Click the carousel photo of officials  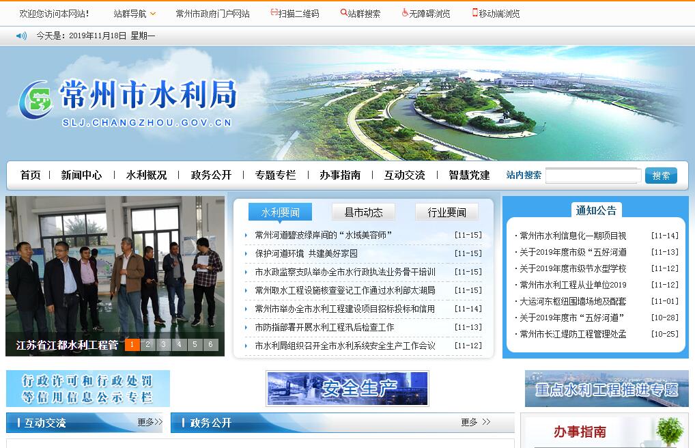click(x=115, y=266)
